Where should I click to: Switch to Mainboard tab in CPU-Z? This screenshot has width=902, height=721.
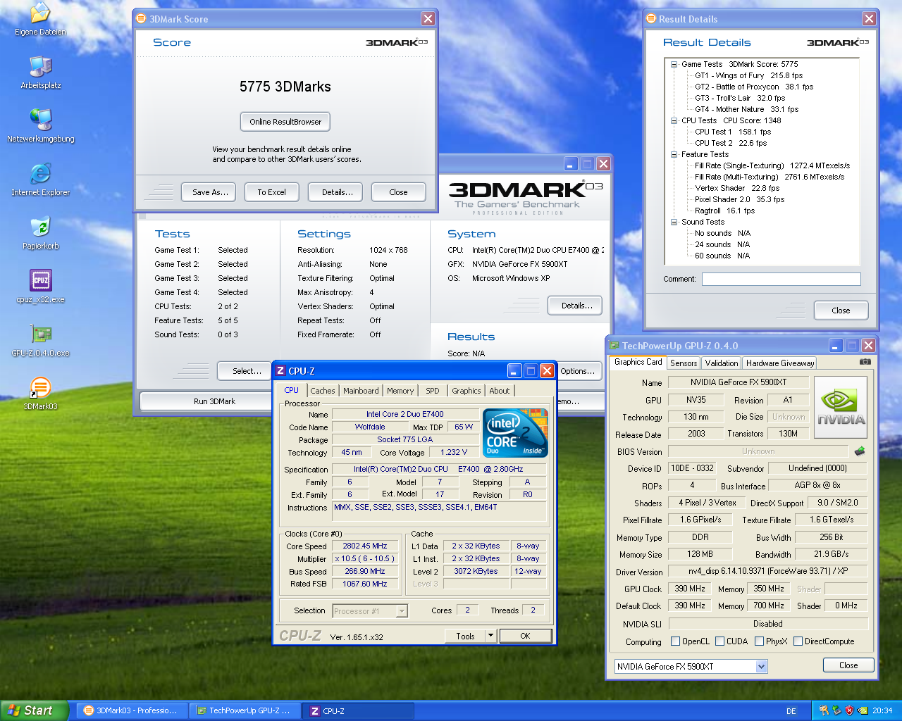tap(361, 391)
